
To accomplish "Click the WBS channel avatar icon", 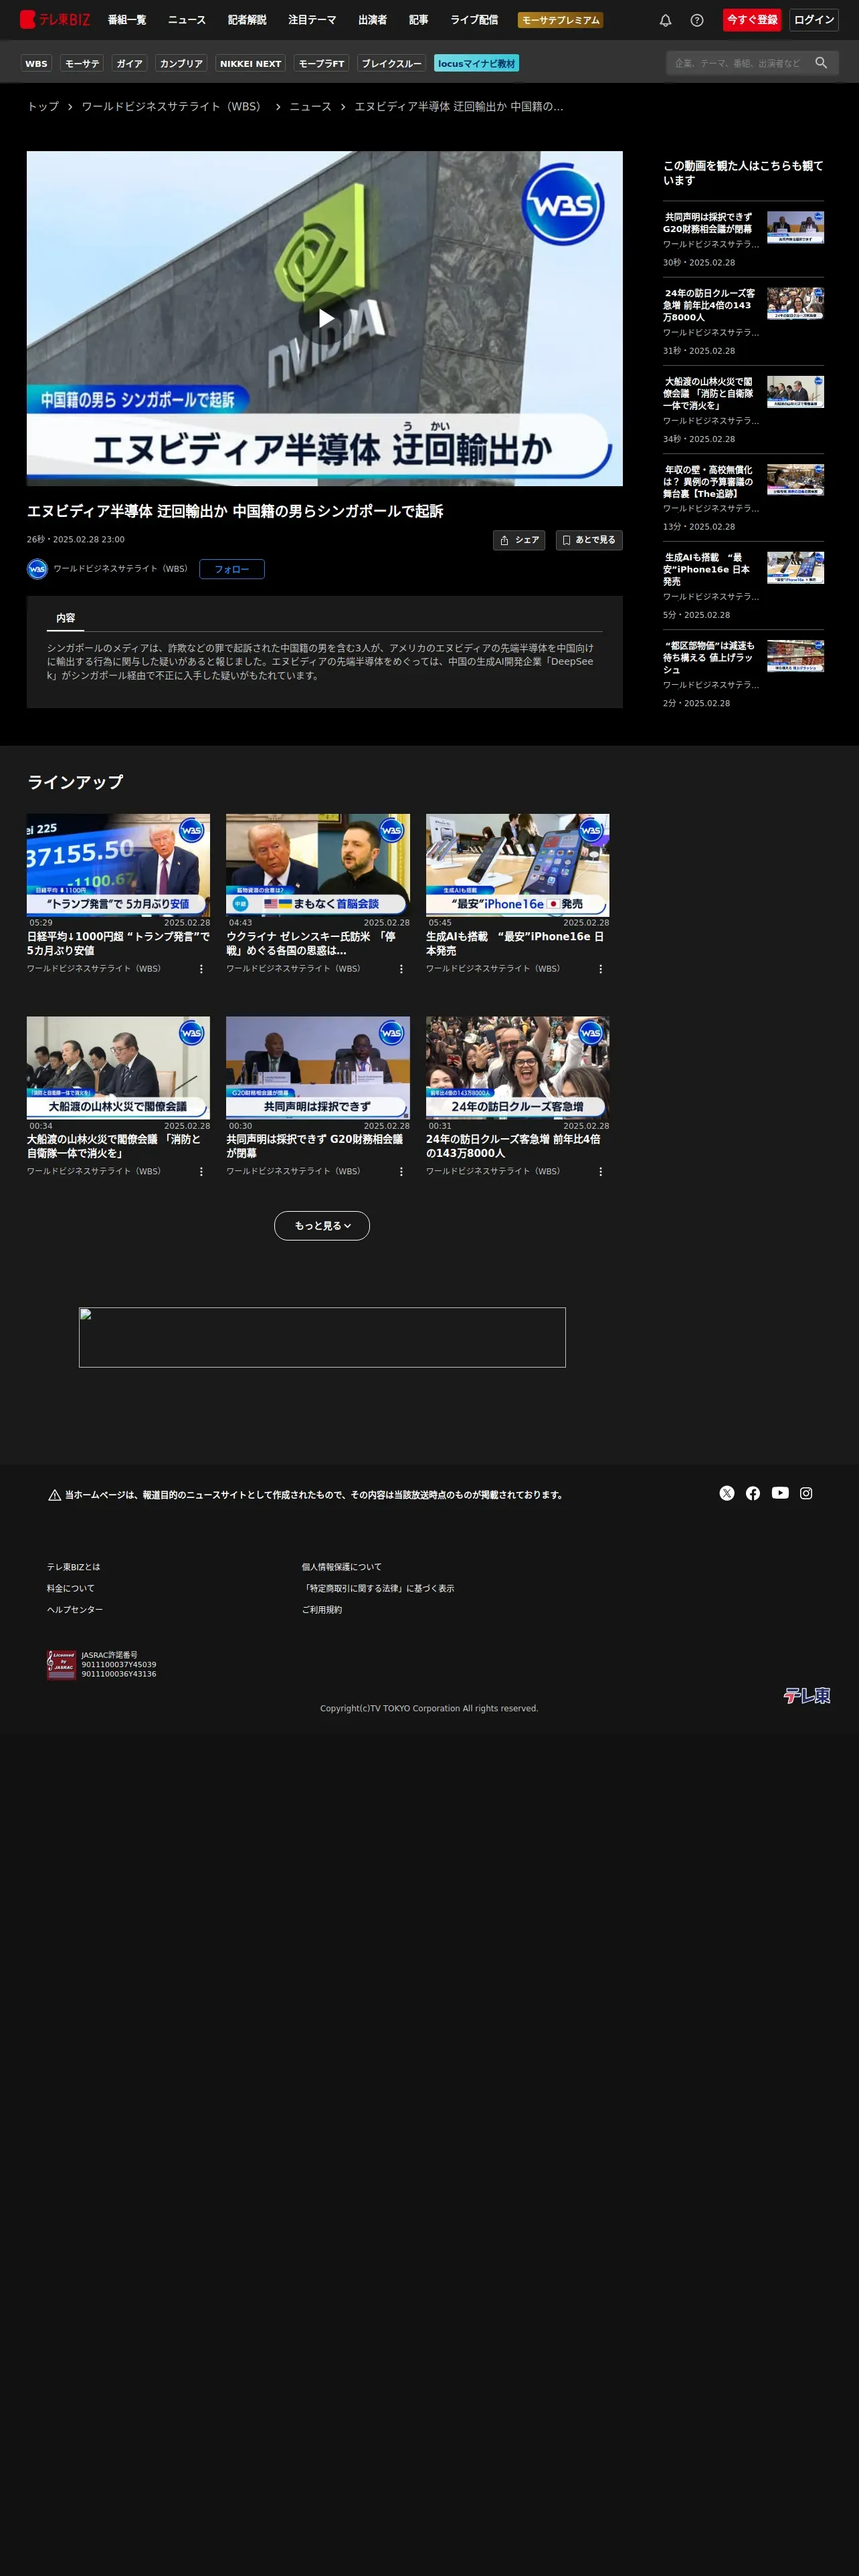I will click(x=37, y=569).
